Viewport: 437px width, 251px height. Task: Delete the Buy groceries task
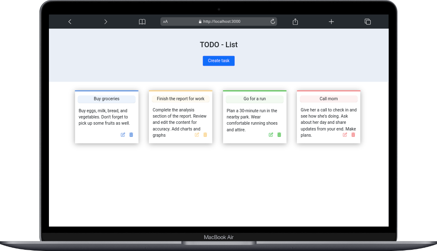point(131,135)
